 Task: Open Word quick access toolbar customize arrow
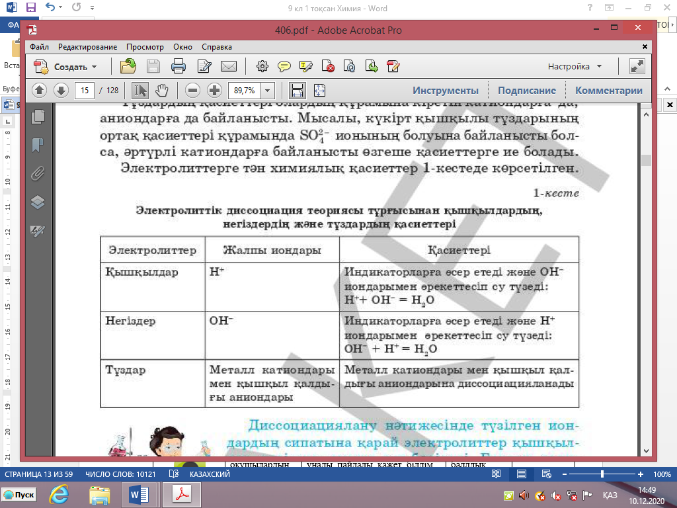coord(93,8)
